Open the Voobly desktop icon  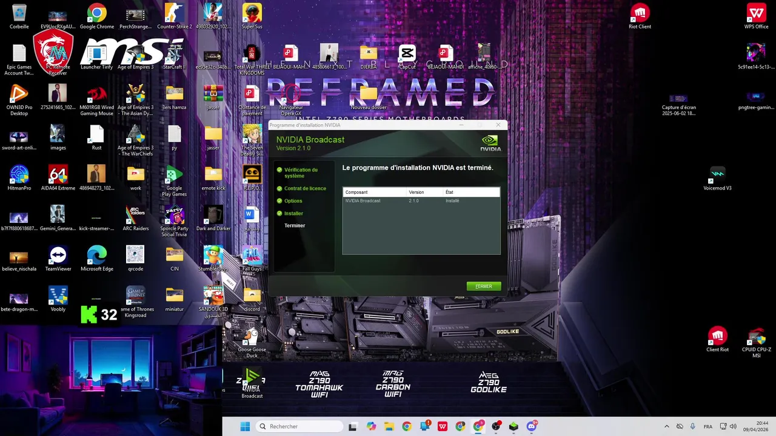click(x=58, y=300)
